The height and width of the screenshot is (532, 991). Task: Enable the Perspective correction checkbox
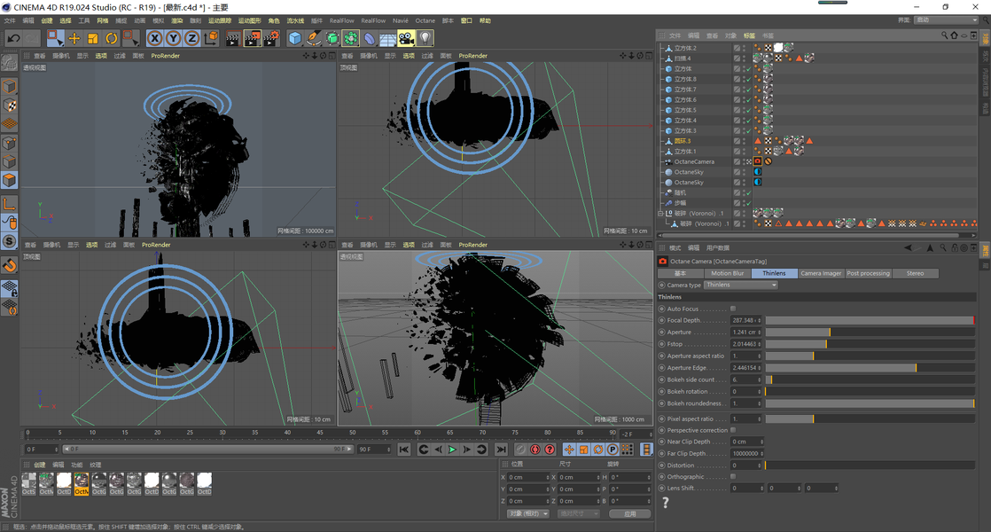[733, 430]
